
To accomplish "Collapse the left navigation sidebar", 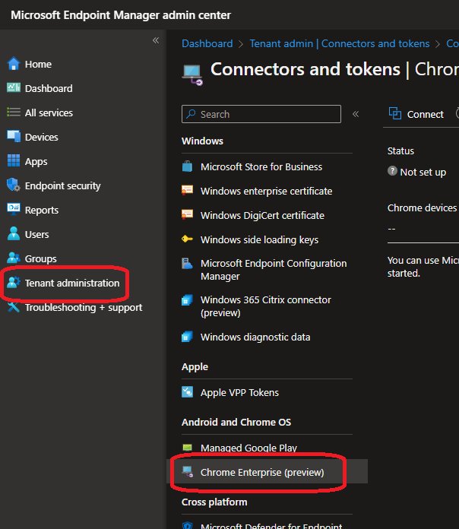I will coord(156,40).
